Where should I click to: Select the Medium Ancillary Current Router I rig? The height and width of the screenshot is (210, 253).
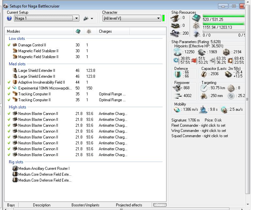(x=44, y=168)
